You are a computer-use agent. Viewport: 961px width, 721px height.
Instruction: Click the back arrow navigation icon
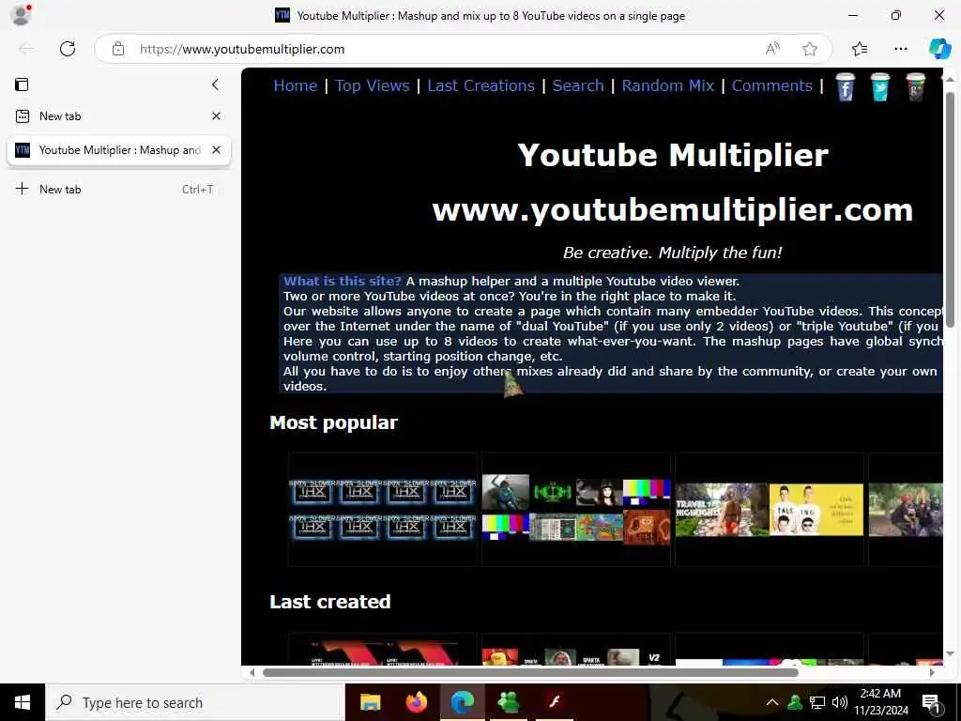pos(26,49)
